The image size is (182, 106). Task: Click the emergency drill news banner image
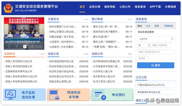click(24, 33)
